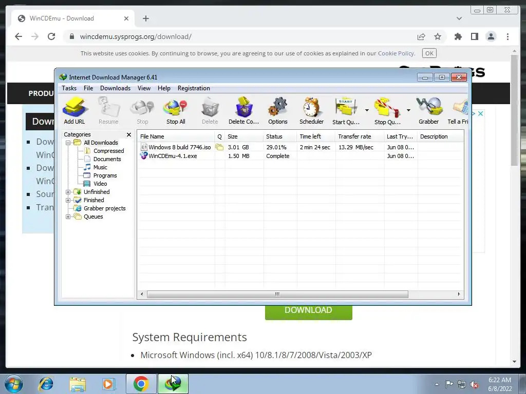Open Chrome three-dot menu
Viewport: 526px width, 394px height.
pos(508,36)
